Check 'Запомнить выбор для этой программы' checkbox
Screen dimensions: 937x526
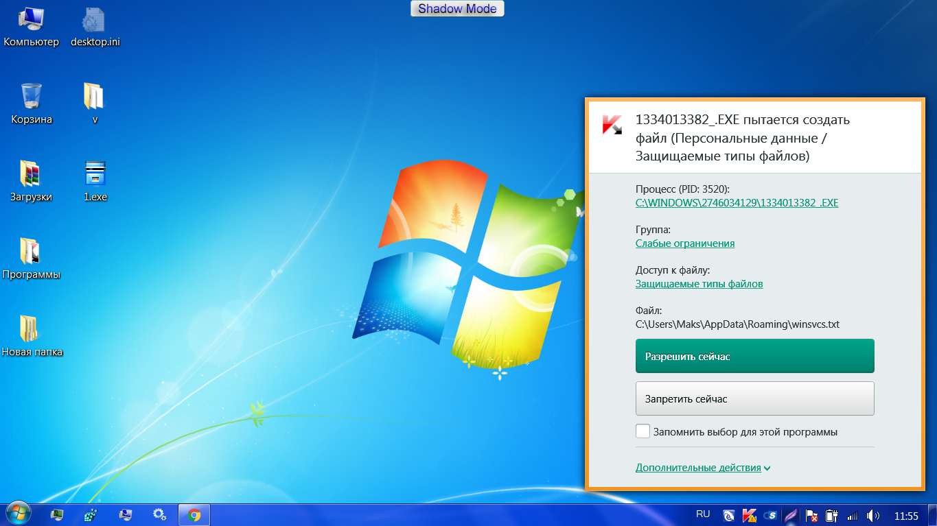pos(643,431)
